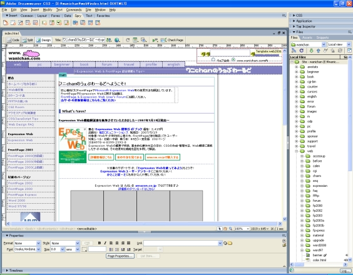Open the Visual Aids menu
Screen dimensions: 353x275
pyautogui.click(x=143, y=40)
